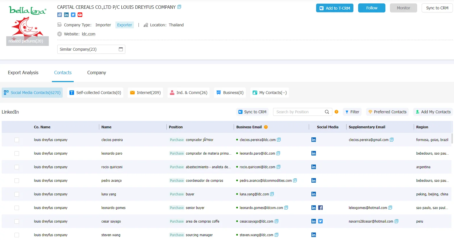Open steven wang's LinkedIn profile icon
454x241 pixels.
[x=314, y=235]
